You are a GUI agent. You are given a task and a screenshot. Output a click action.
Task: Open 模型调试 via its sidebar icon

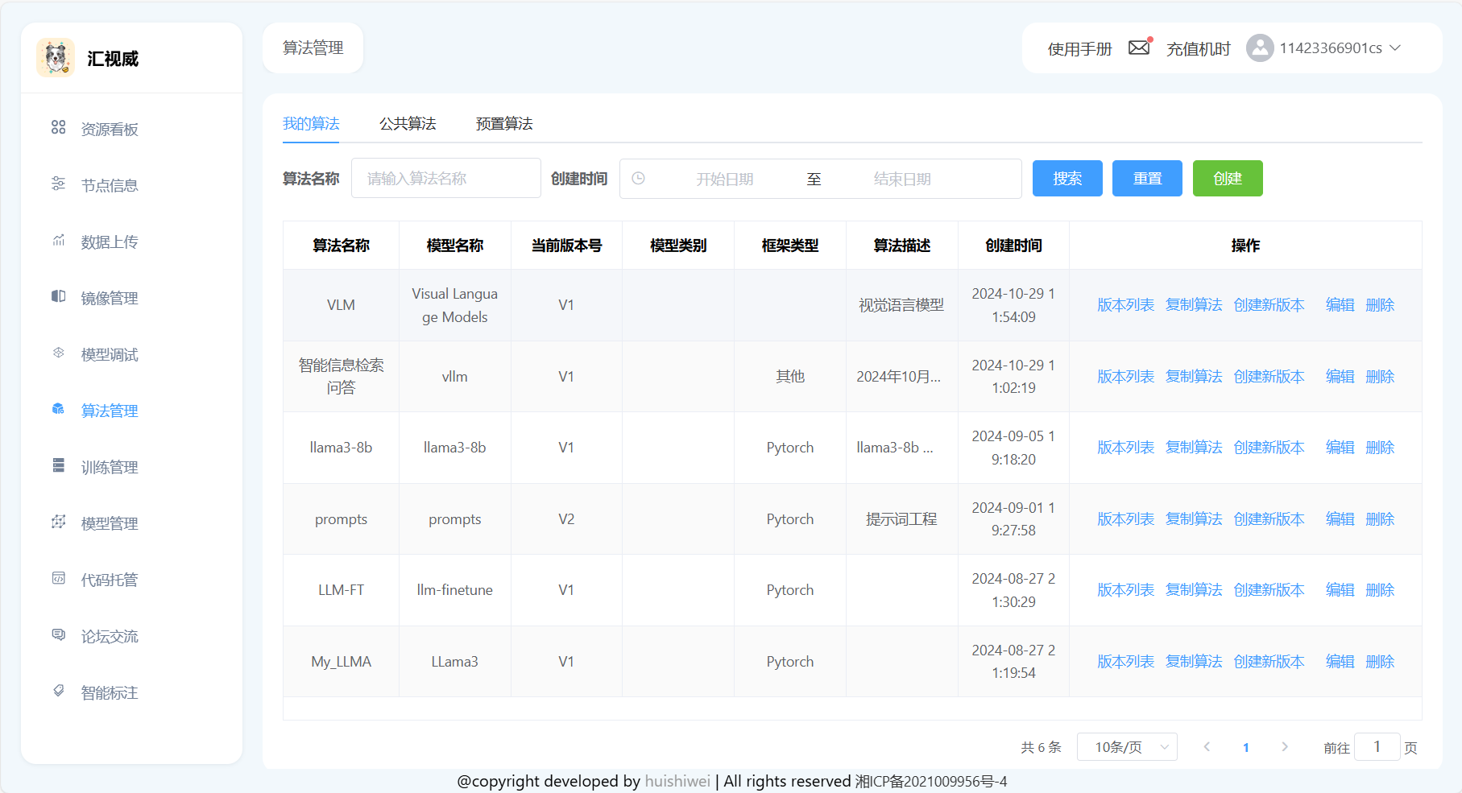pos(59,353)
